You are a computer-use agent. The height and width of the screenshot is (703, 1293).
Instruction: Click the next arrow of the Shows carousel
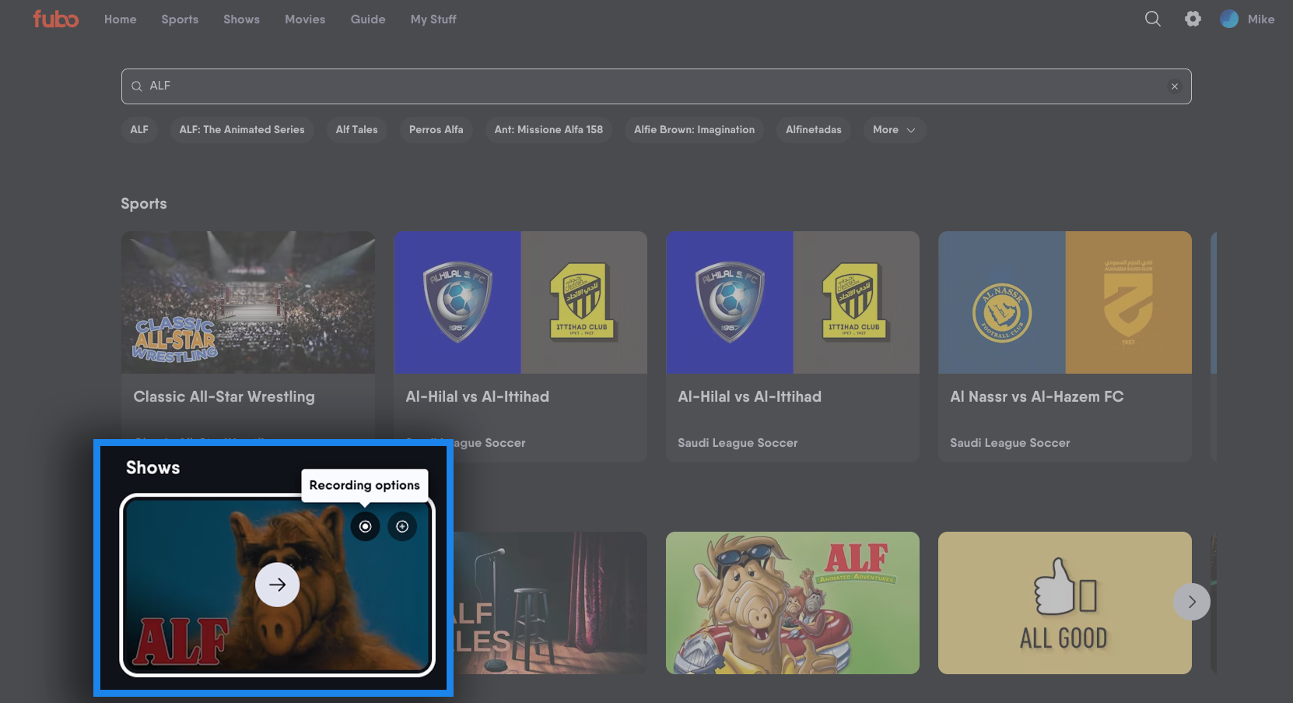click(x=1192, y=602)
